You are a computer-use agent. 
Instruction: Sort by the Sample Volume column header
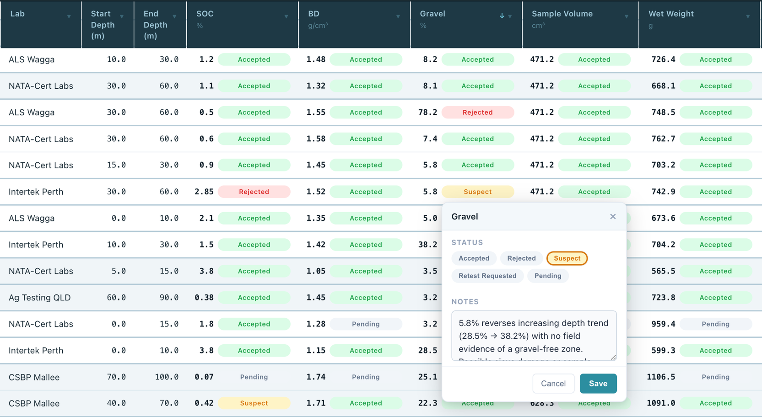tap(562, 14)
